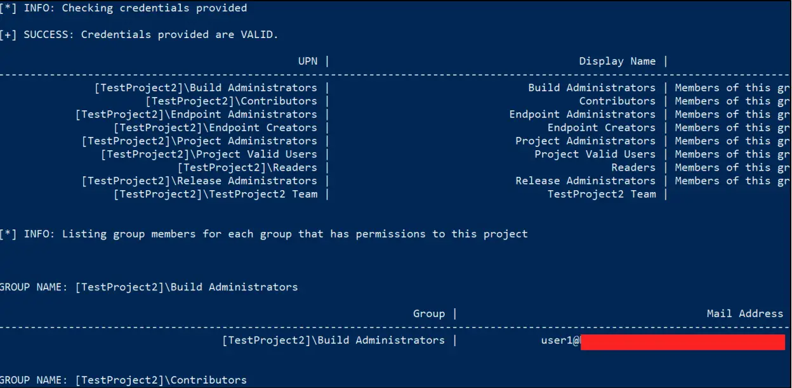Select the Display Name column header

[x=617, y=61]
